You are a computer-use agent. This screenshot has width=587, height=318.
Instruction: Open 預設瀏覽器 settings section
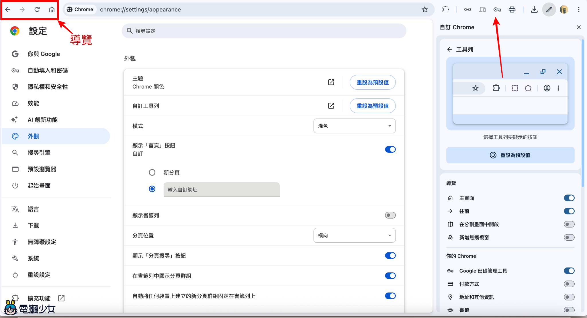pyautogui.click(x=56, y=169)
